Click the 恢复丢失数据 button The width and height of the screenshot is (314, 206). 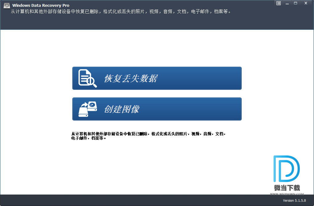(157, 78)
